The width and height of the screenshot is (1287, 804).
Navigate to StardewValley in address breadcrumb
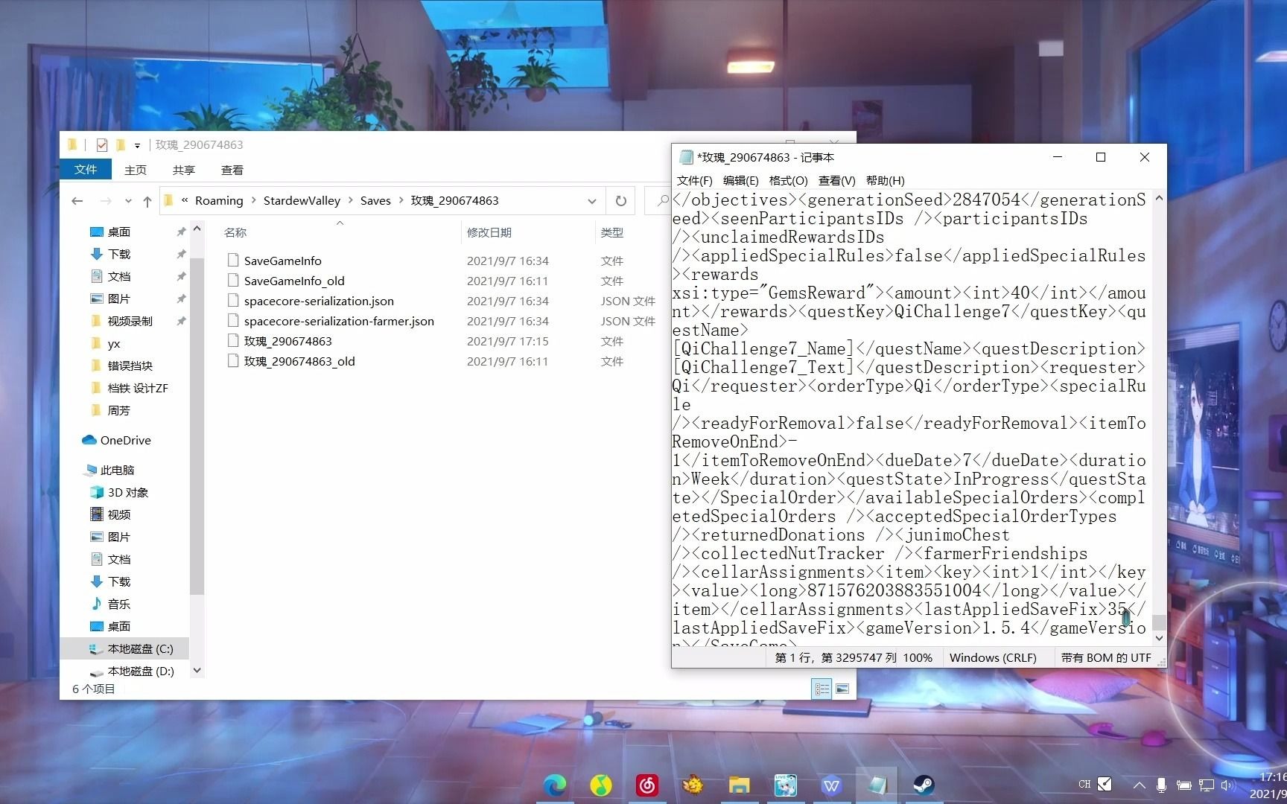(x=302, y=200)
